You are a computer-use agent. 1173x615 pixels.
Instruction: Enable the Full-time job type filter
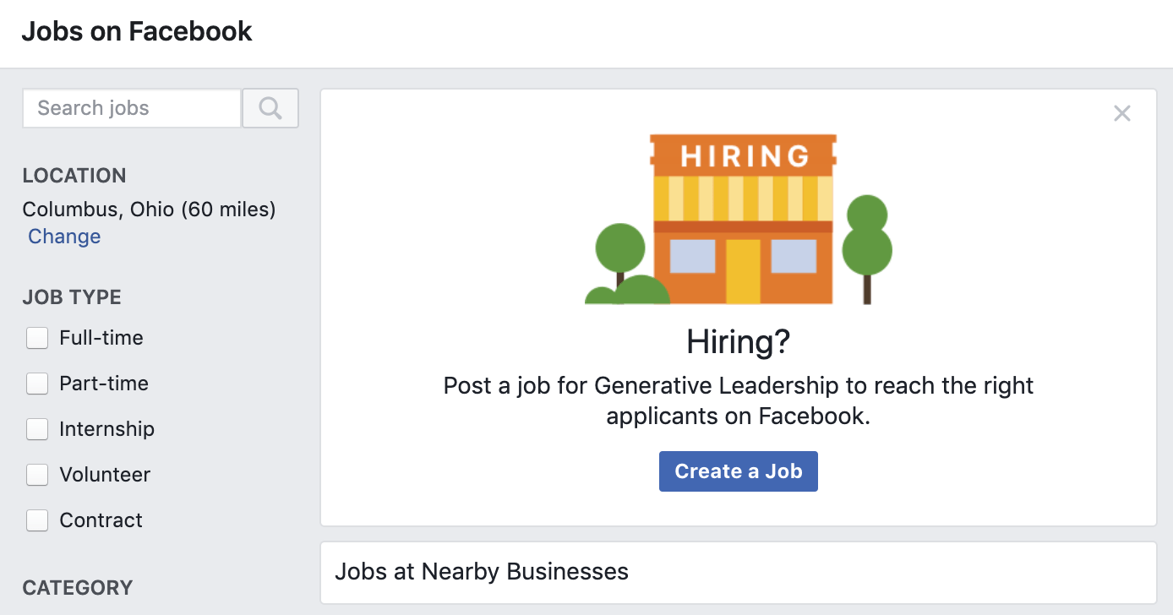[37, 337]
